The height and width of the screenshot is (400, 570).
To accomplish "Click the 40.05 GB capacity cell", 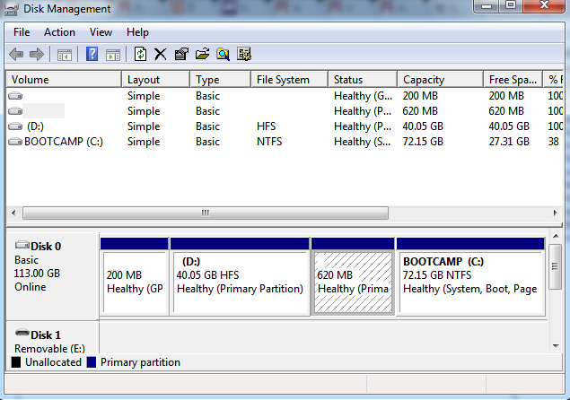I will point(423,126).
